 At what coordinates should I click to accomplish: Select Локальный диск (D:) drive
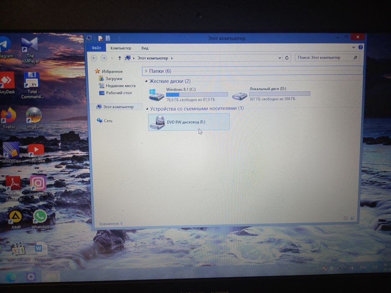[x=271, y=94]
